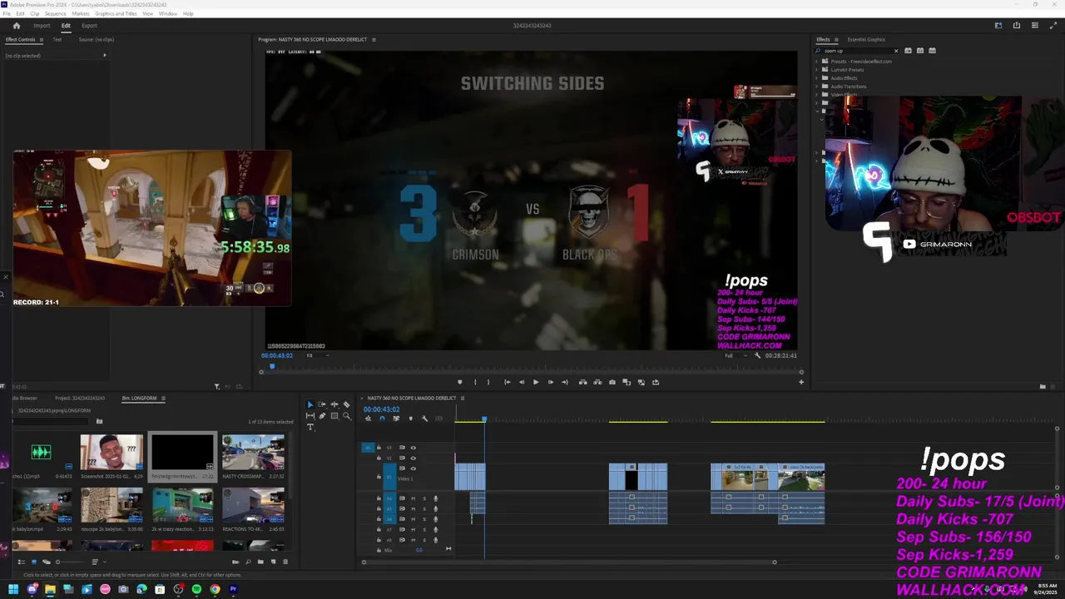Open Effect Controls panel menu

42,39
